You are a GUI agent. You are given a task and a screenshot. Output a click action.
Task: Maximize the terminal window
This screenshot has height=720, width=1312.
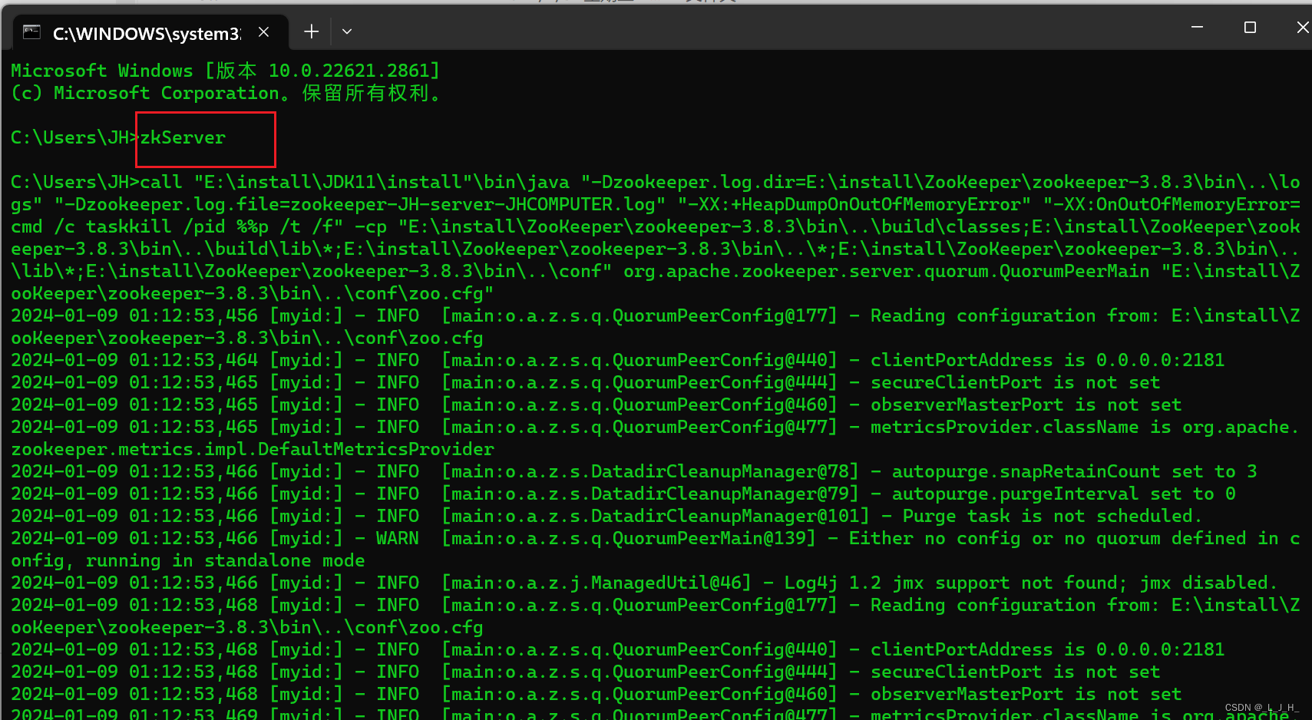click(x=1249, y=27)
